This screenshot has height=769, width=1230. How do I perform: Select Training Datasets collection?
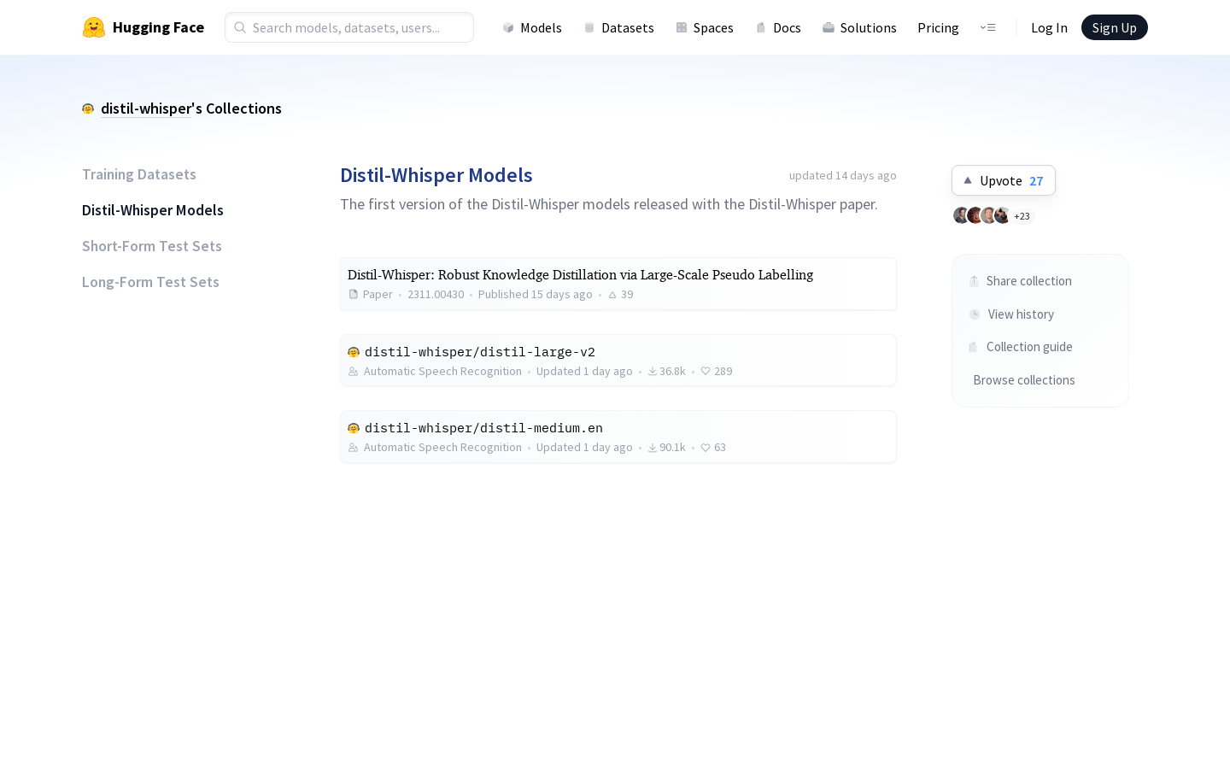click(x=139, y=174)
